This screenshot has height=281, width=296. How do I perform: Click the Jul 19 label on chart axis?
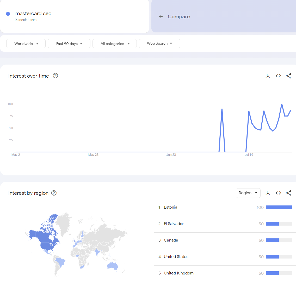coord(249,155)
